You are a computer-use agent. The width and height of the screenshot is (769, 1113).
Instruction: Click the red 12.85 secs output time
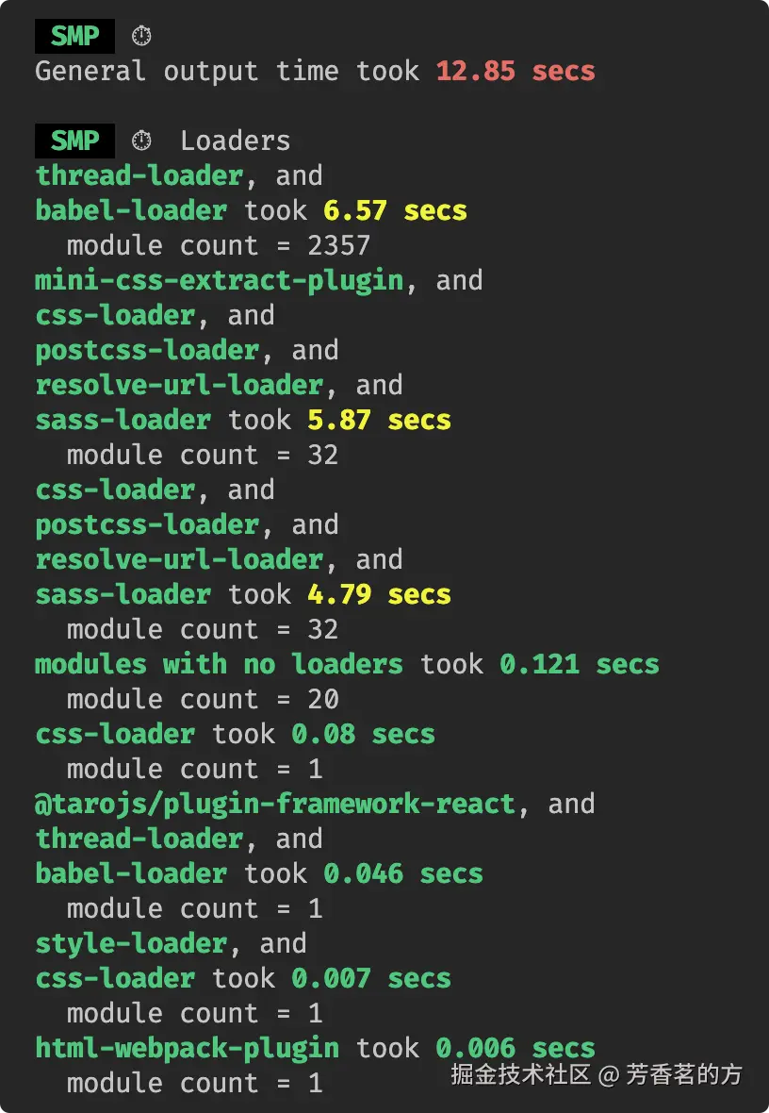click(x=515, y=71)
